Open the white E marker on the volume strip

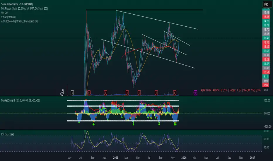pyautogui.click(x=72, y=93)
